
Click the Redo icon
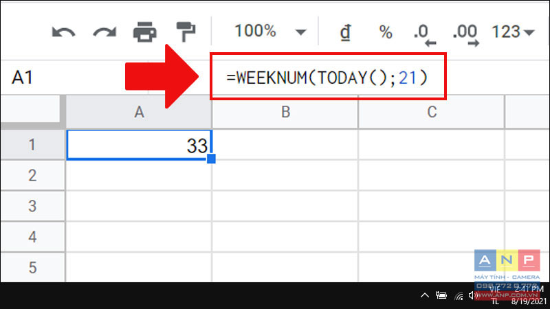tap(103, 32)
